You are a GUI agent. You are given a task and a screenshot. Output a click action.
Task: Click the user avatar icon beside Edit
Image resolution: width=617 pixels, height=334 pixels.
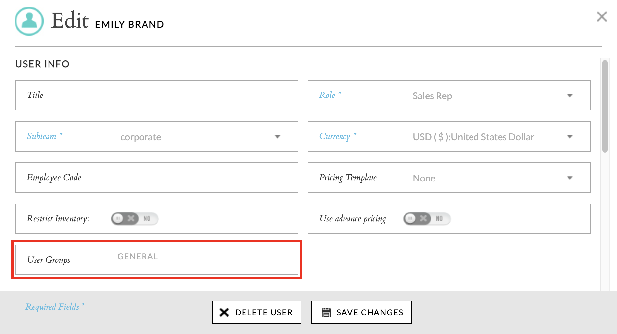click(x=29, y=21)
